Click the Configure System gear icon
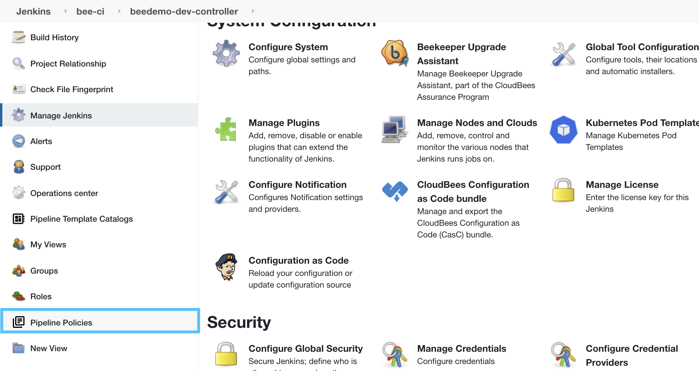699x371 pixels. [226, 53]
